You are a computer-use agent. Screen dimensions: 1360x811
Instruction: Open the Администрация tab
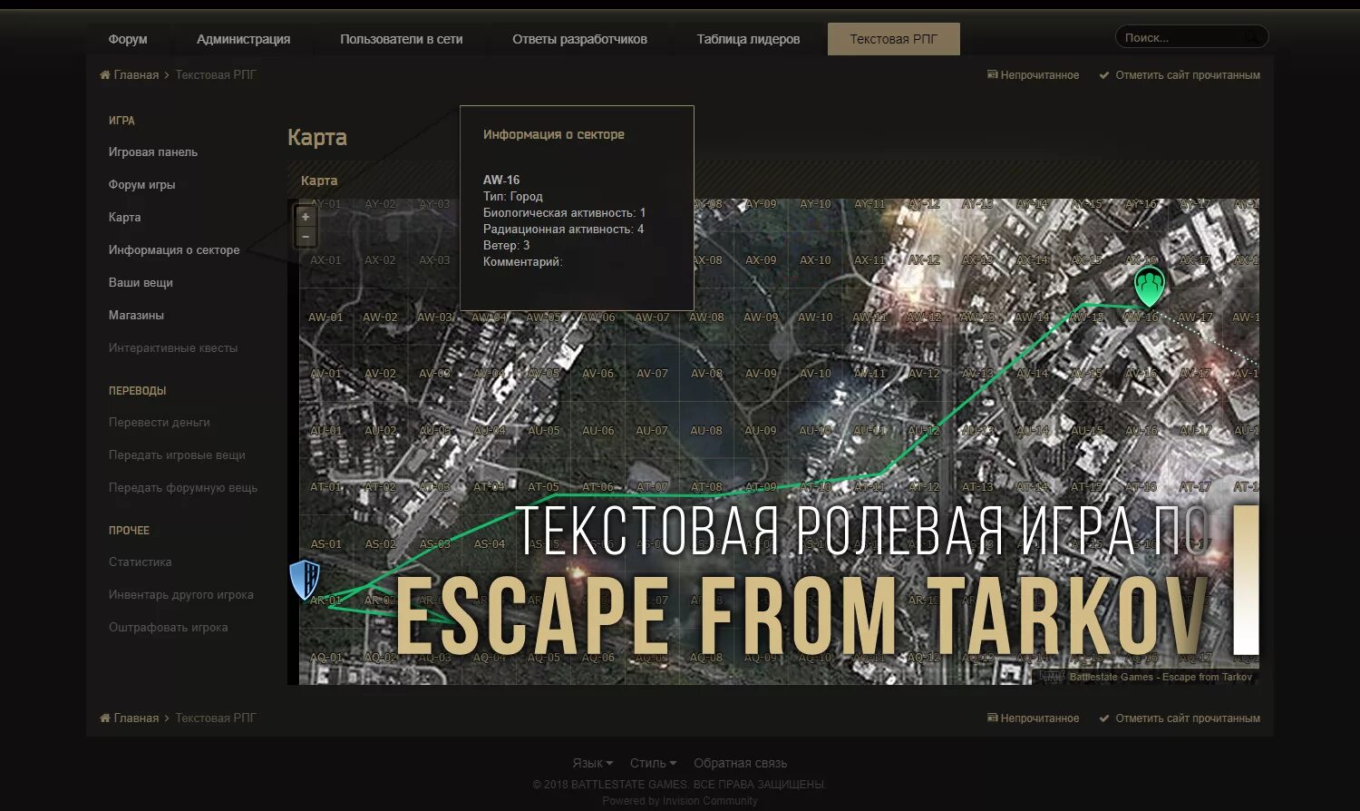(x=243, y=39)
